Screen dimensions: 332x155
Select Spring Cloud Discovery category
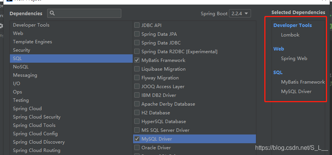coord(71,142)
